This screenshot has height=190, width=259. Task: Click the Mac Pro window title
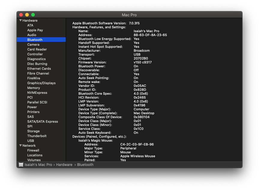pyautogui.click(x=129, y=15)
